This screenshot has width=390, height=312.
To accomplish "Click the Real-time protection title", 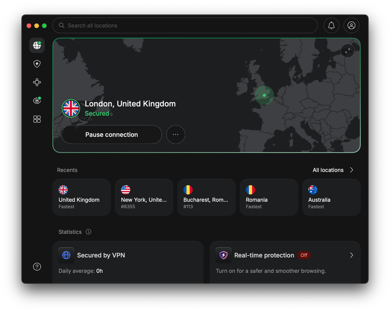I will (264, 255).
